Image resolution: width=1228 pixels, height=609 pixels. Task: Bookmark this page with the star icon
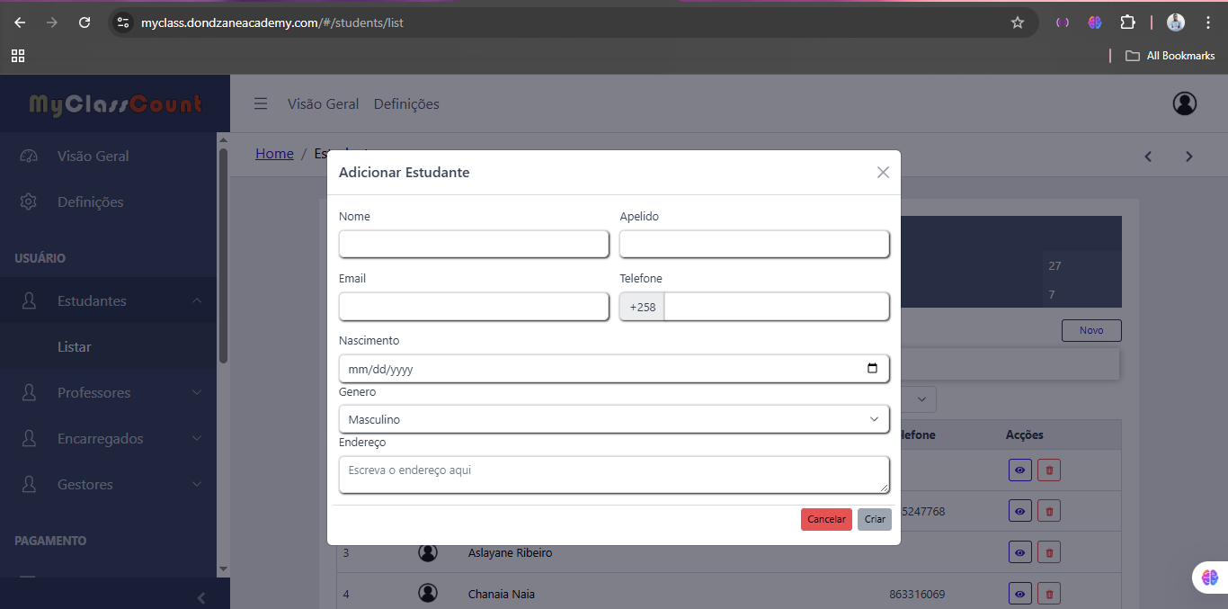[x=1017, y=22]
